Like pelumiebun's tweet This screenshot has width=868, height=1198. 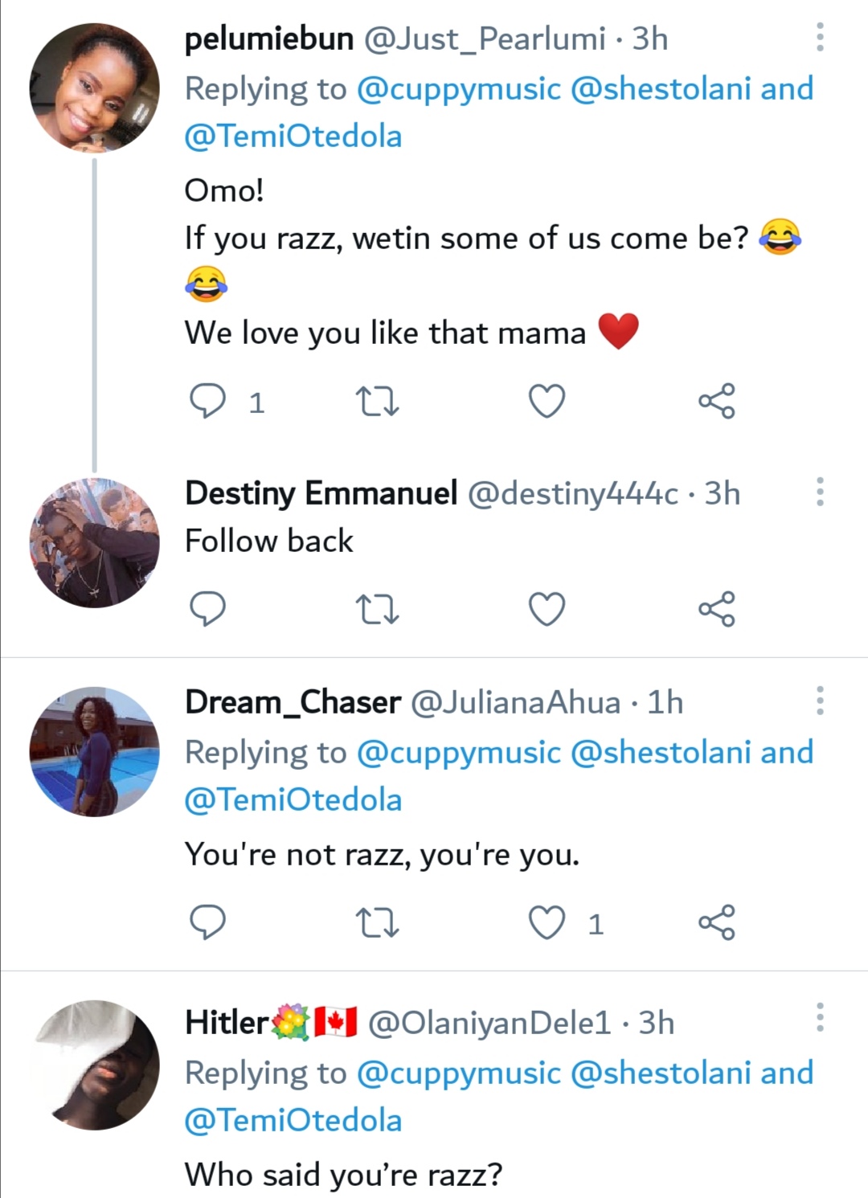547,400
